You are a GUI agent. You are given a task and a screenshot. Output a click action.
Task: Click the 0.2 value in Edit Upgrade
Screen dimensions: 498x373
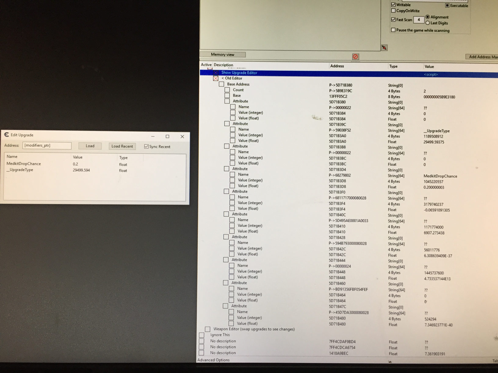tap(75, 164)
